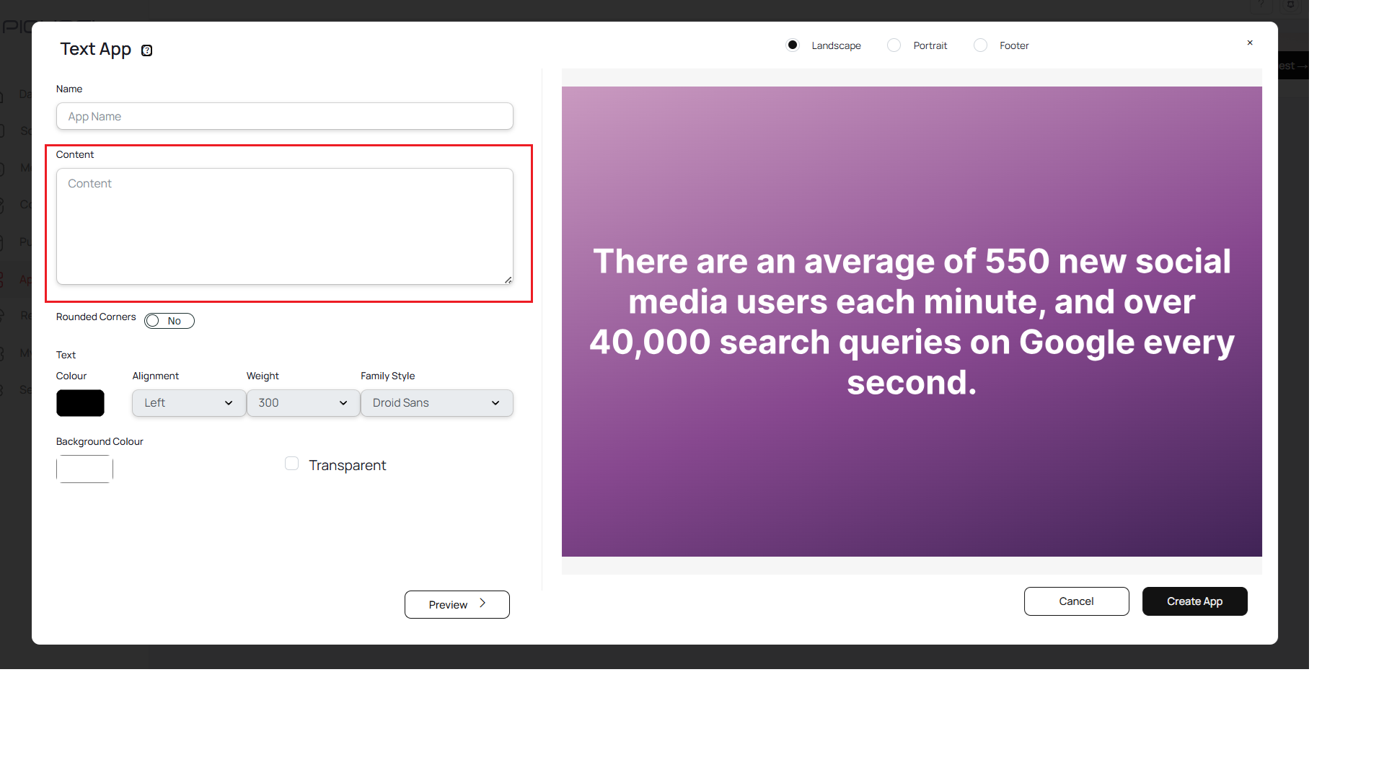Enable the Transparent background checkbox

291,464
